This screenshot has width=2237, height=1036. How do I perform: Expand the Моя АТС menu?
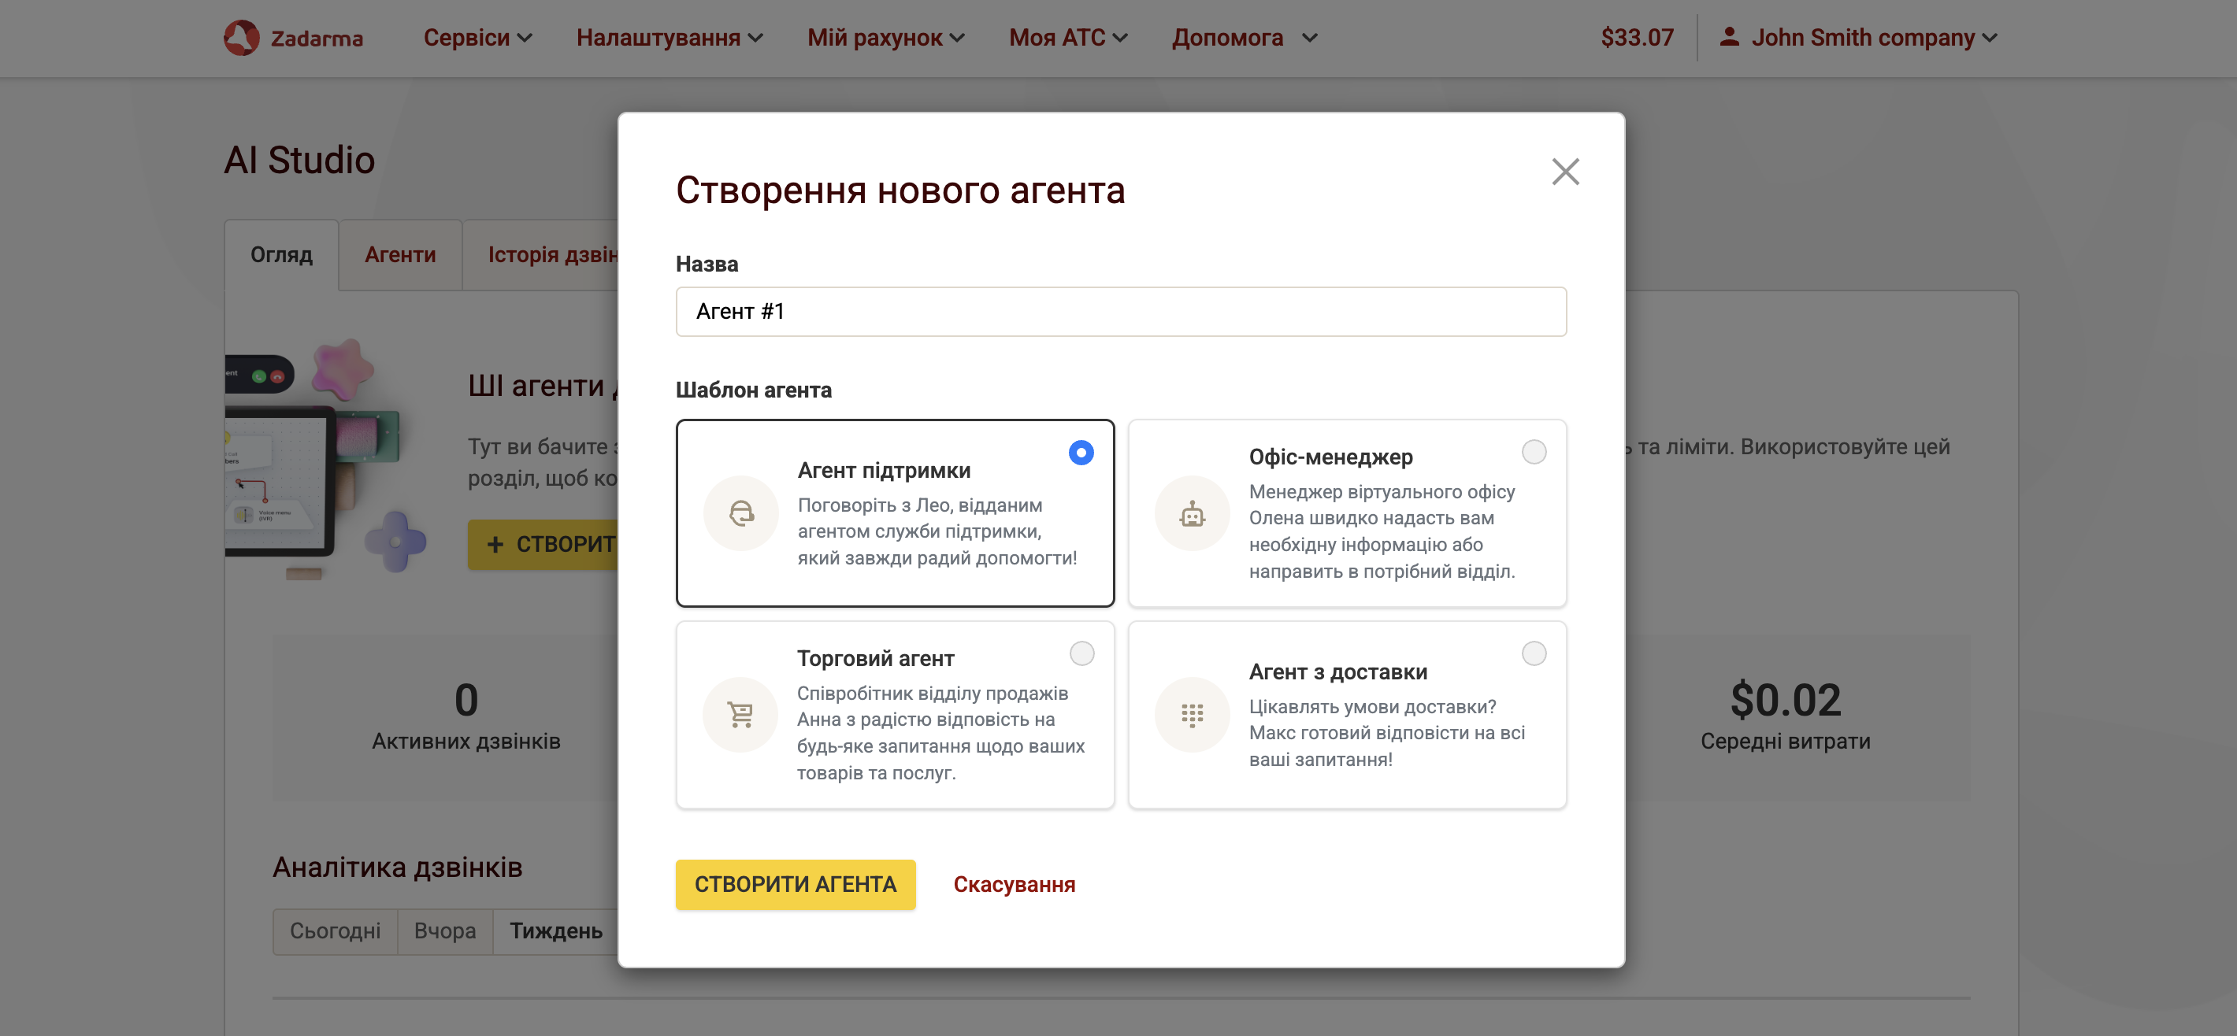tap(1067, 37)
